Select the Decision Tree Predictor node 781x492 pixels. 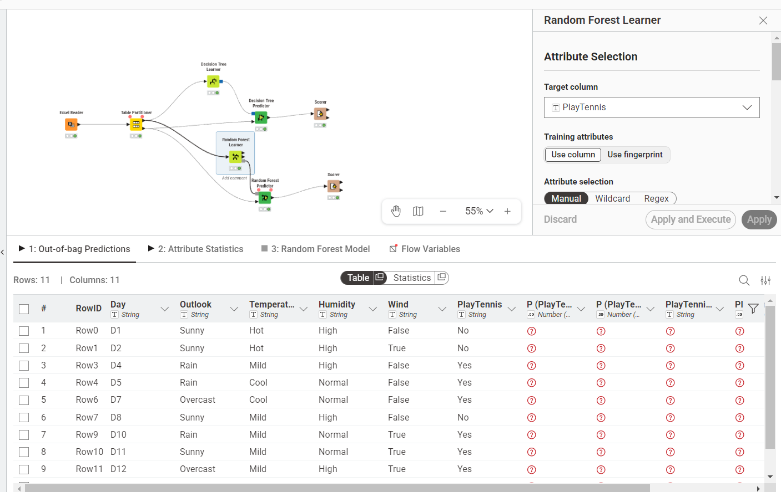(x=261, y=117)
